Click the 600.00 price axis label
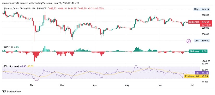215x95 pixels. tap(205, 28)
